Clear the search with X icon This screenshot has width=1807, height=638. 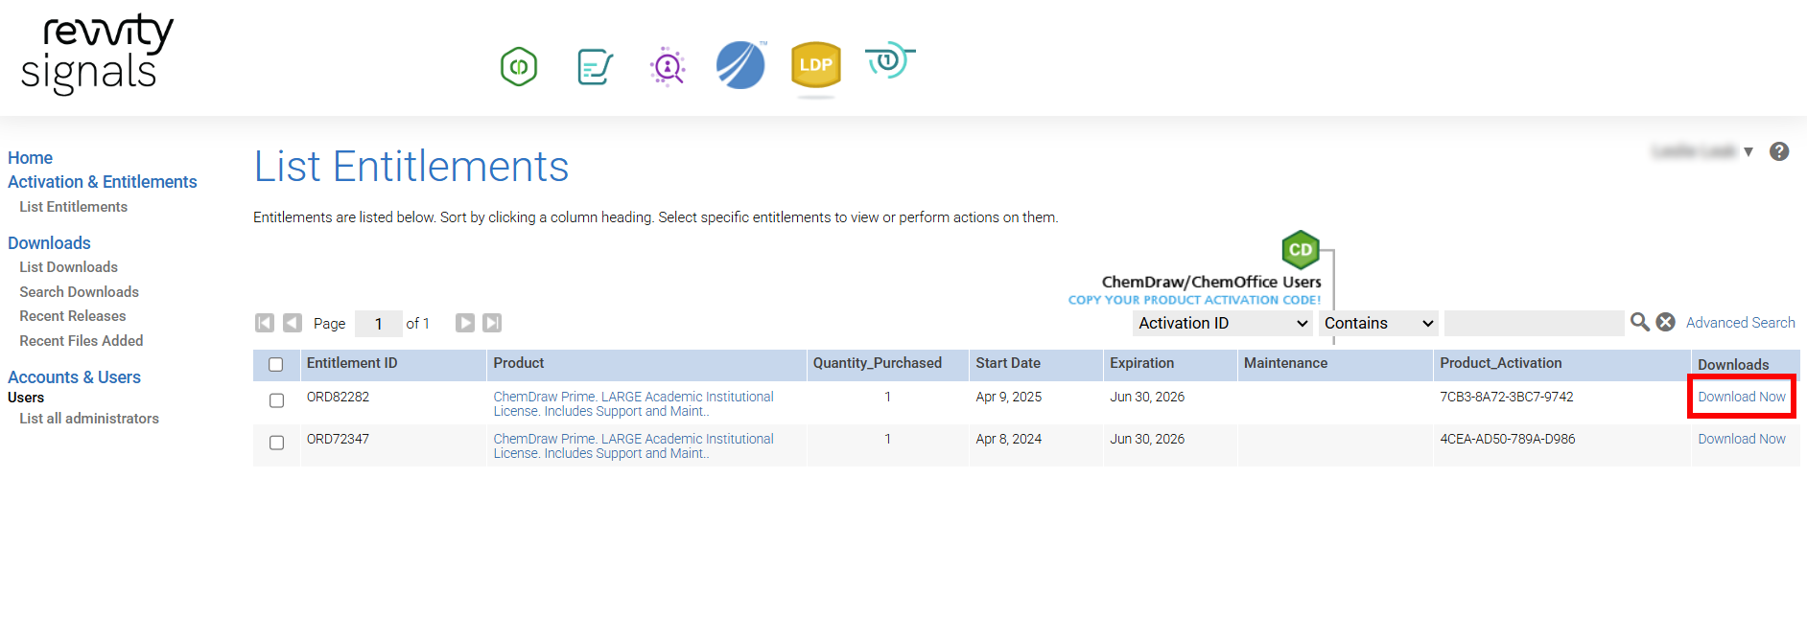point(1666,323)
